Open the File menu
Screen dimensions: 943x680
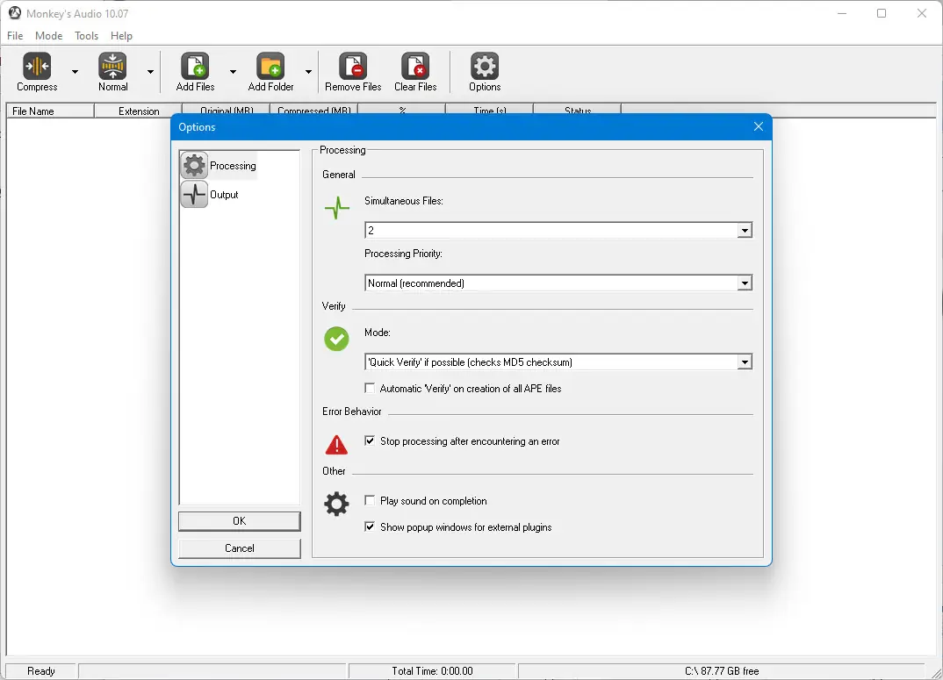15,35
